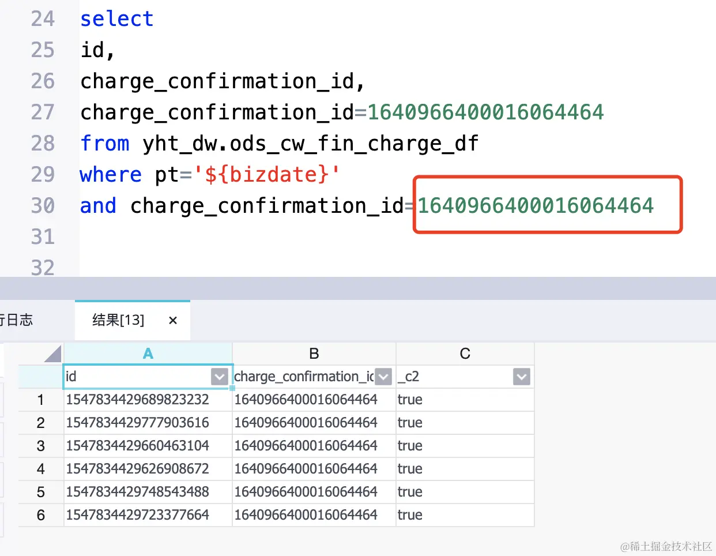Select column B header

[314, 354]
